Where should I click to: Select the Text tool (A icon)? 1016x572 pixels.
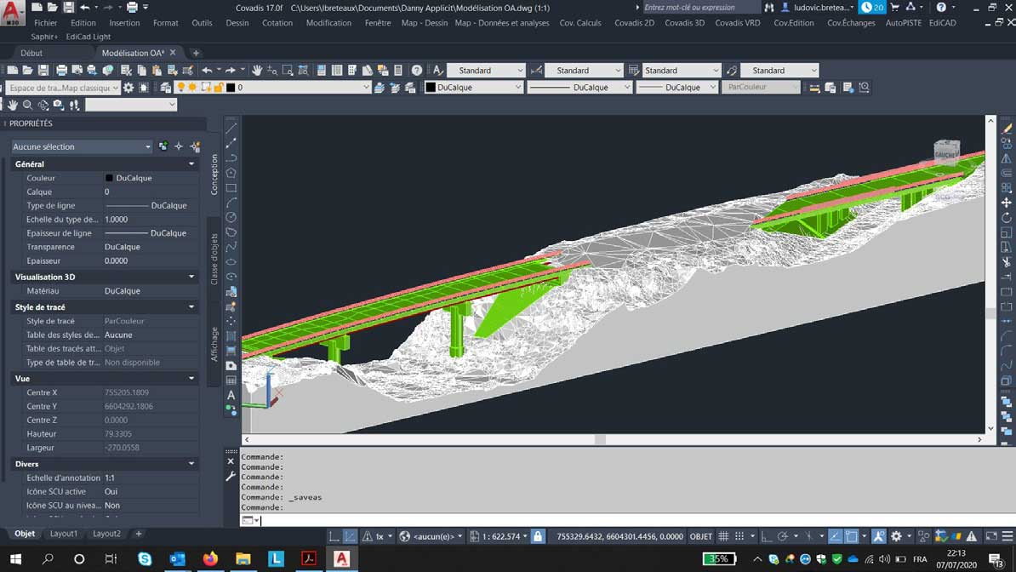click(x=231, y=396)
